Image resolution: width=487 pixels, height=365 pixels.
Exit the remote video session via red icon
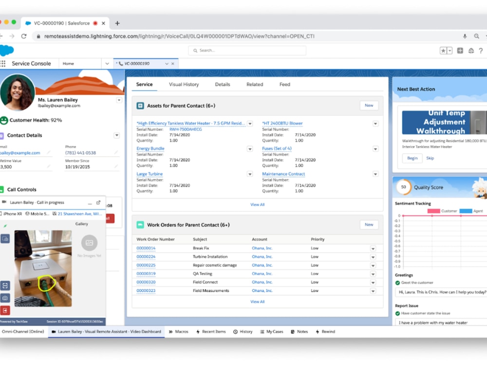(6, 310)
